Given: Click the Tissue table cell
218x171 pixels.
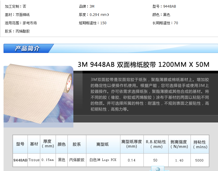Looking at the screenshot, I should pos(34,160).
